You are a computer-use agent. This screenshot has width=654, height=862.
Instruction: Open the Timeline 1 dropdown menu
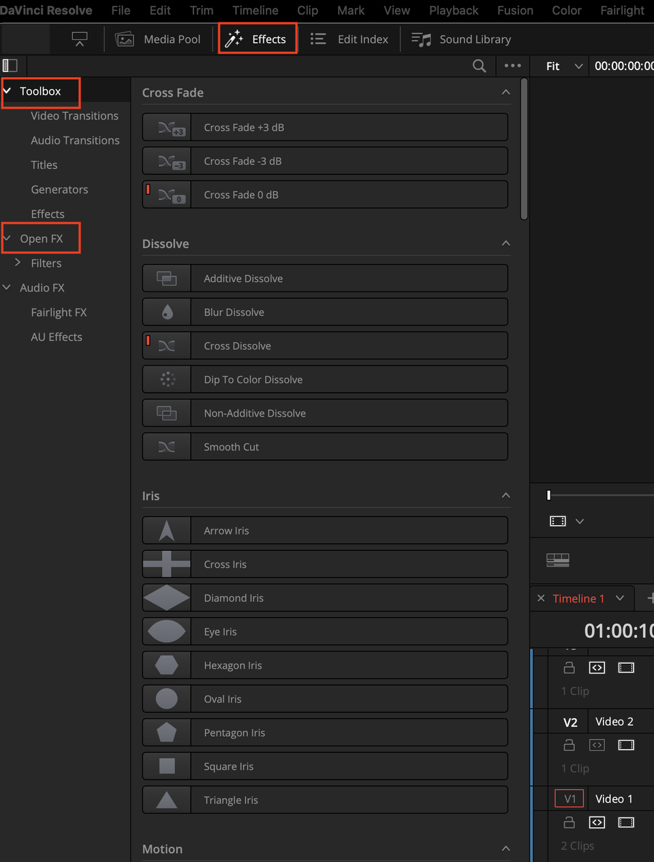point(620,598)
